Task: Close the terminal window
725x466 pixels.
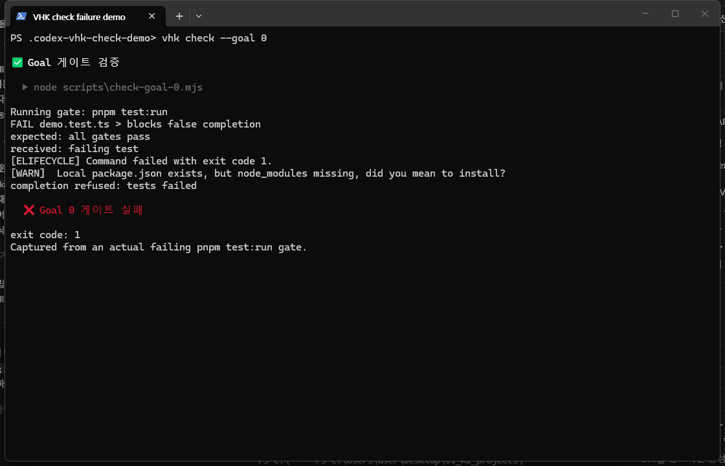Action: click(705, 14)
